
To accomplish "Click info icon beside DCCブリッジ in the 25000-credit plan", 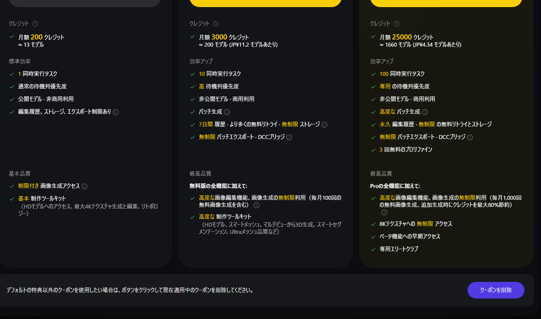I will pos(470,137).
